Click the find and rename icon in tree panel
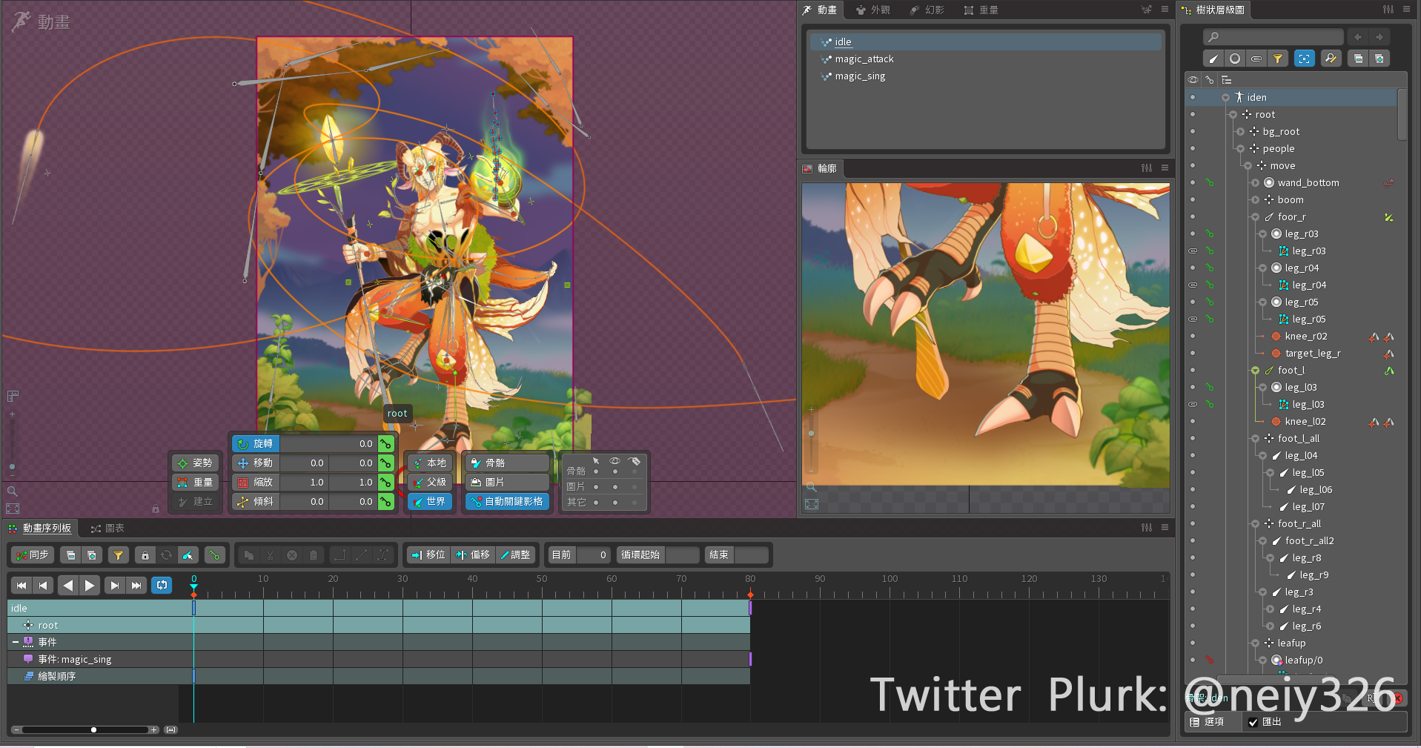The image size is (1421, 748). 1331,59
